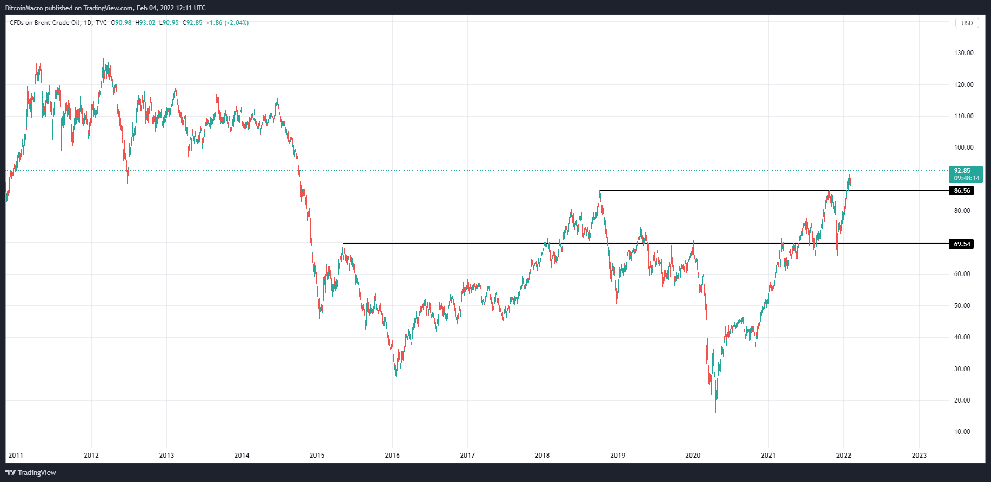
Task: Click the 2012 year label on the time axis
Action: (x=91, y=456)
